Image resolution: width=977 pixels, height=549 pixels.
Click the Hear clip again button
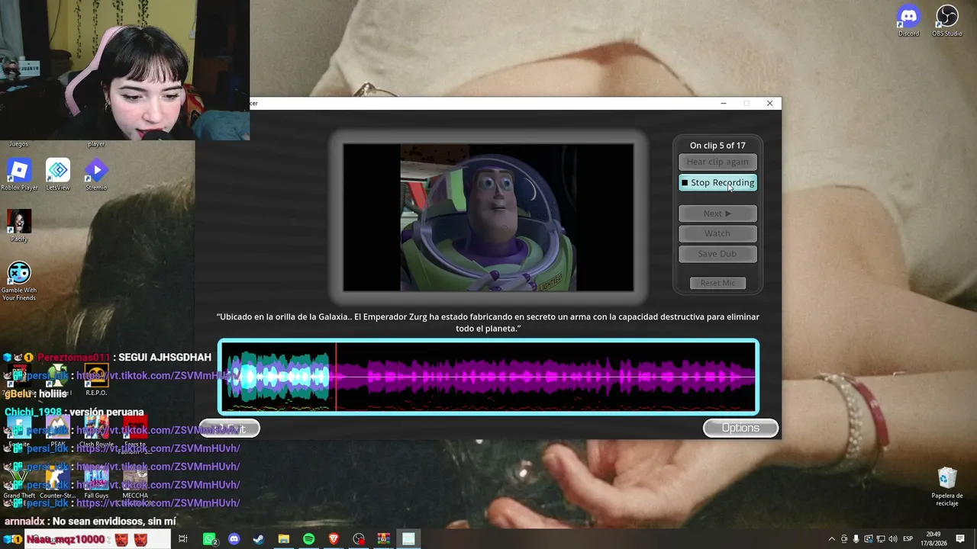(717, 162)
